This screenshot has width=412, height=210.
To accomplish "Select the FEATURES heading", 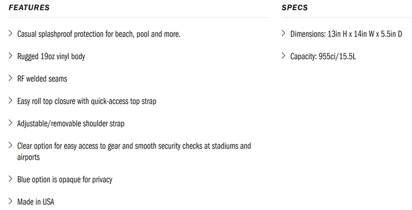I will point(29,7).
